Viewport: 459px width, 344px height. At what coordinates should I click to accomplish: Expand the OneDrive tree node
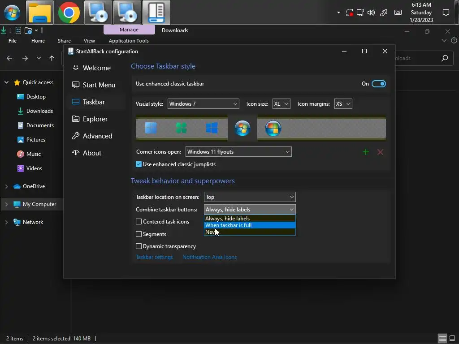[x=6, y=186]
